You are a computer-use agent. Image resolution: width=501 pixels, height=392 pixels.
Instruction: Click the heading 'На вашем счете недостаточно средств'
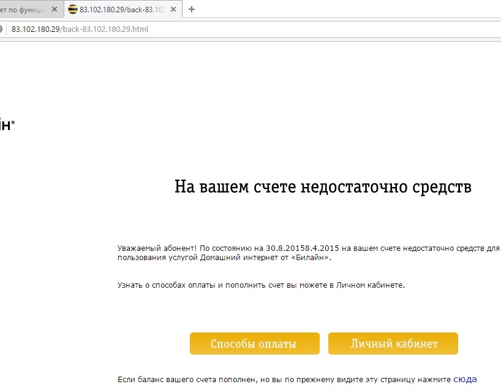click(x=323, y=187)
